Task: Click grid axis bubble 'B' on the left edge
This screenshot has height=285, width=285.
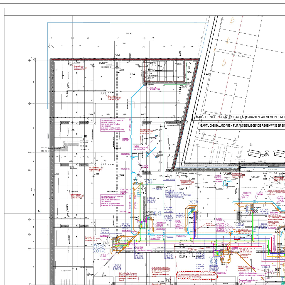Action: (30, 104)
